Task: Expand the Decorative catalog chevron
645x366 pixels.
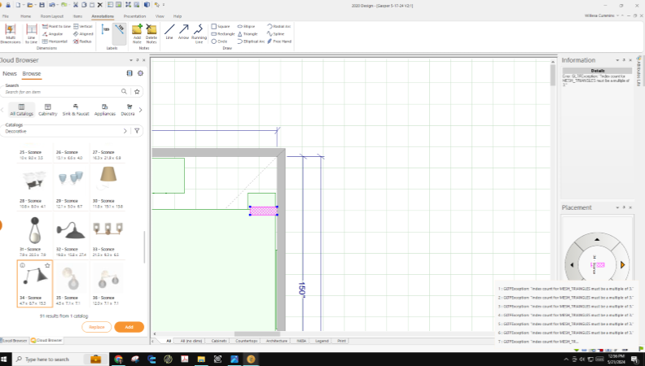Action: point(125,130)
